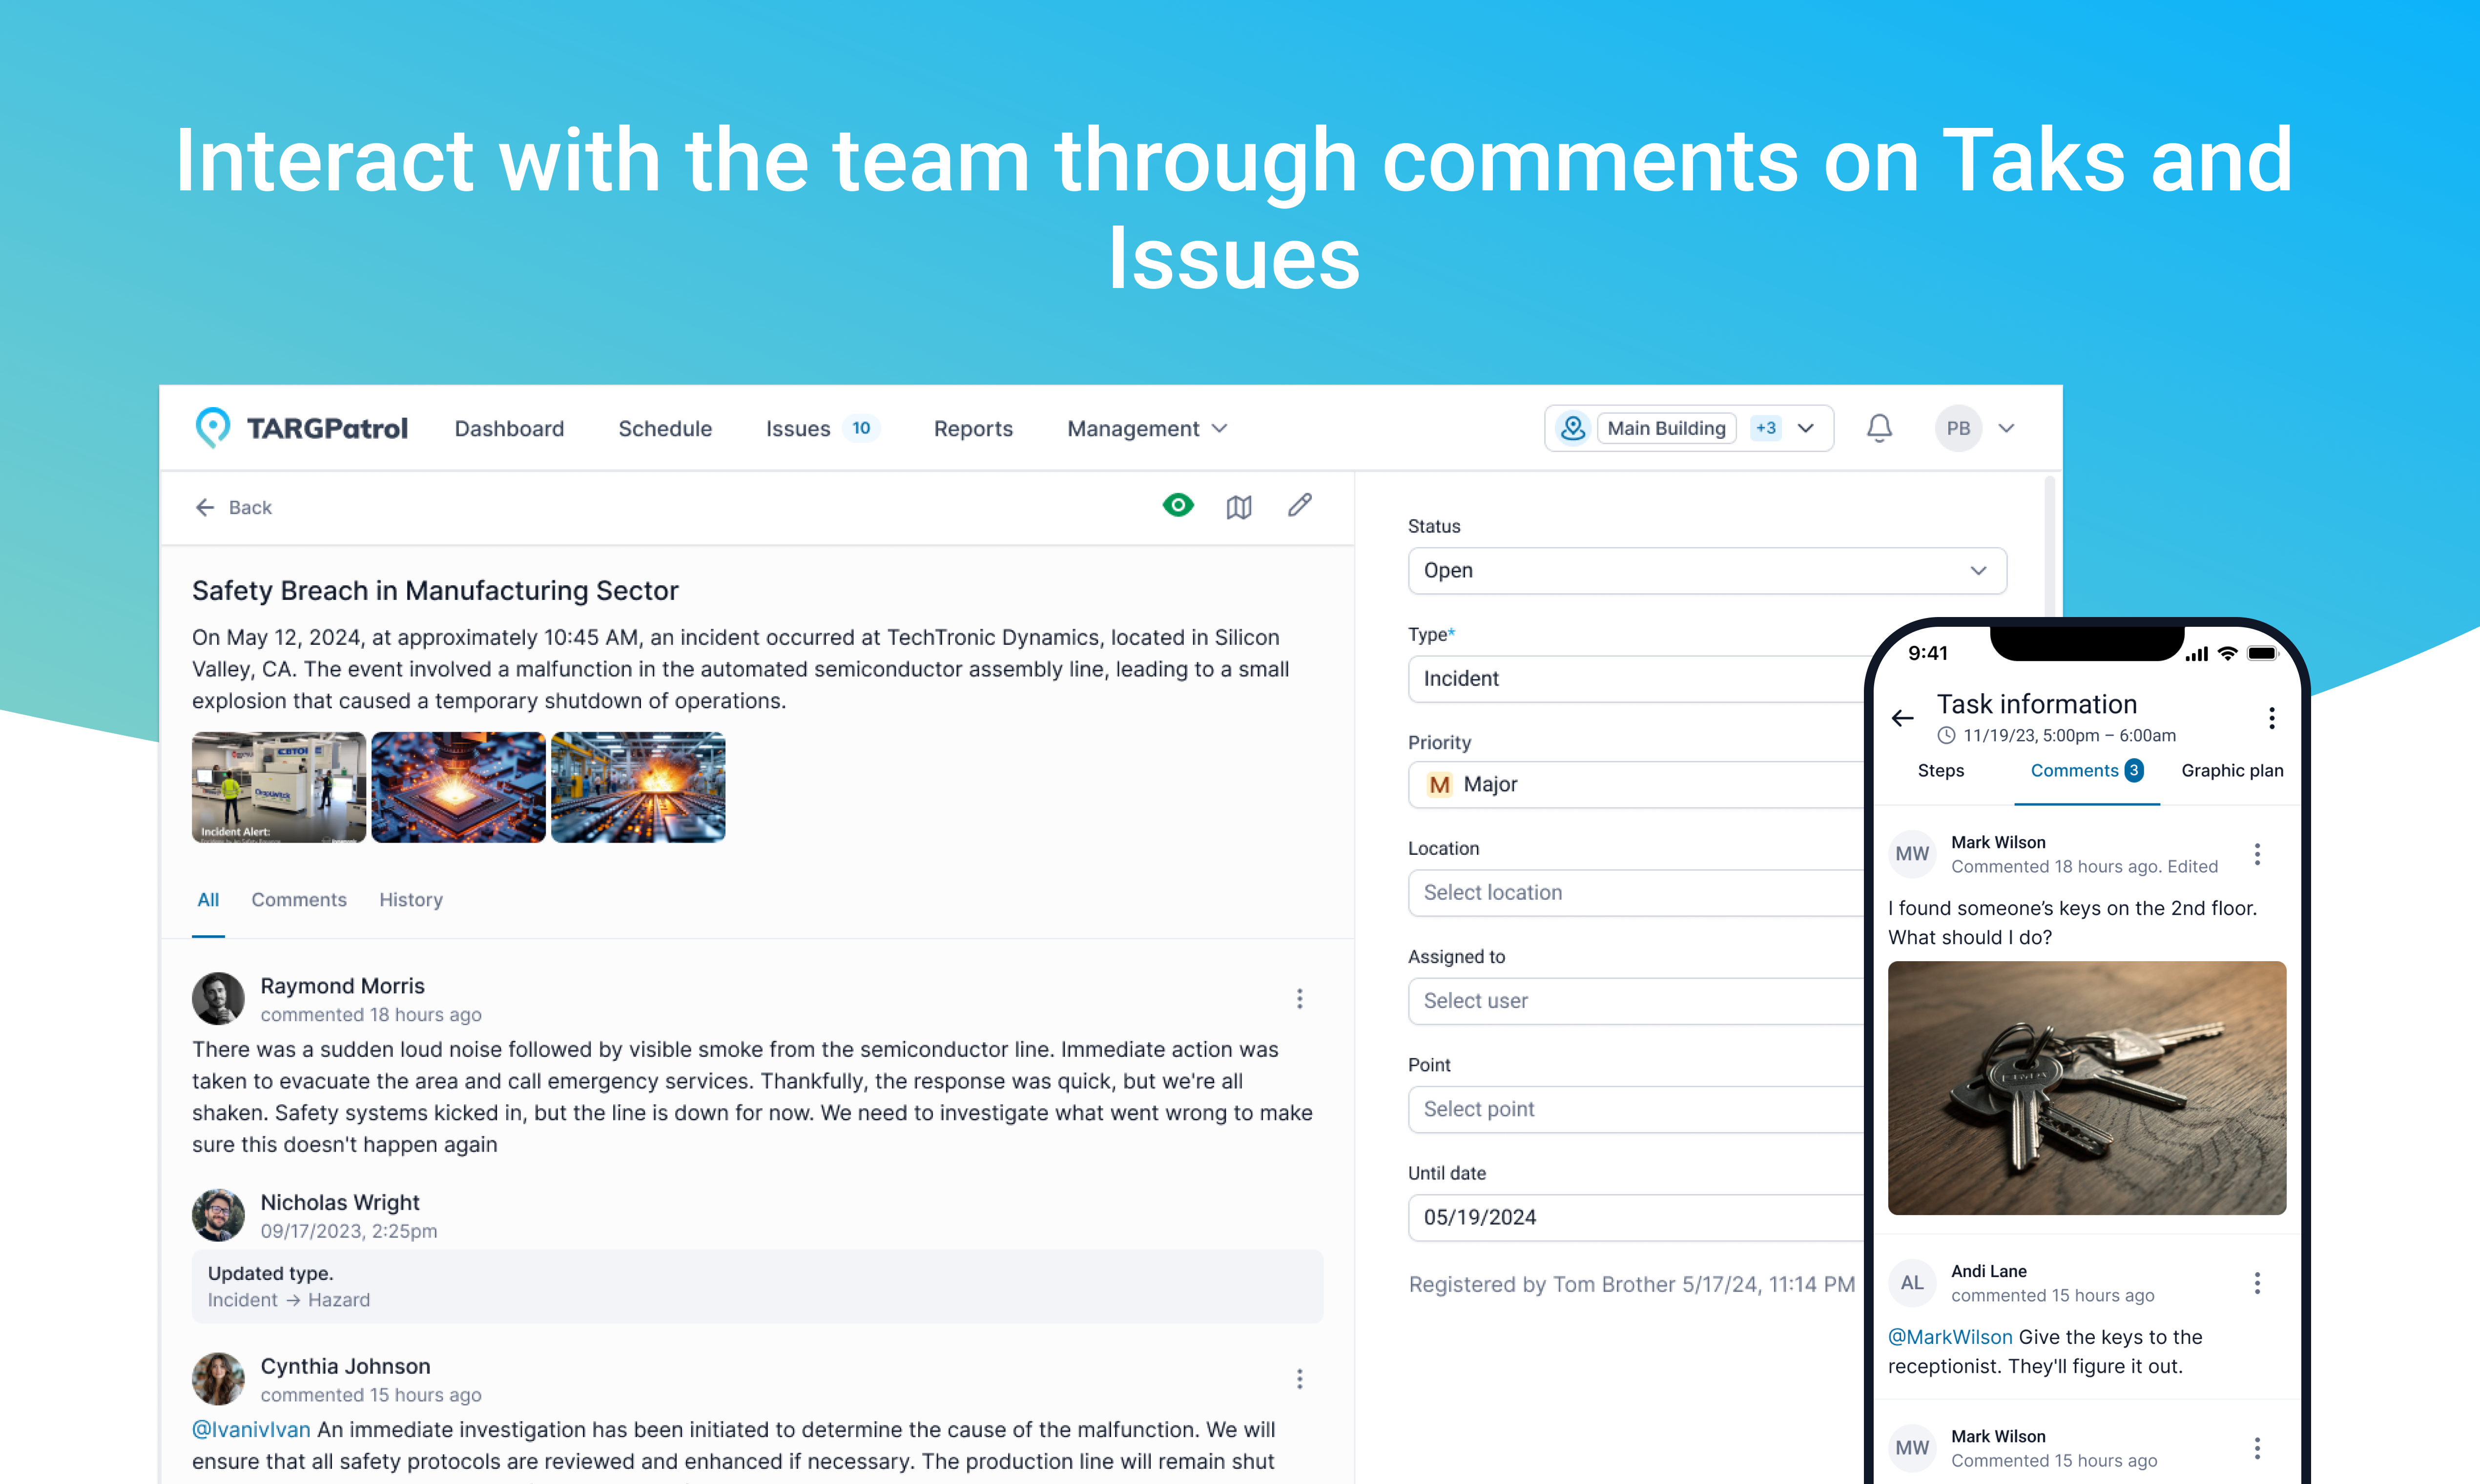Open the Reports menu
Image resolution: width=2480 pixels, height=1484 pixels.
click(x=973, y=429)
